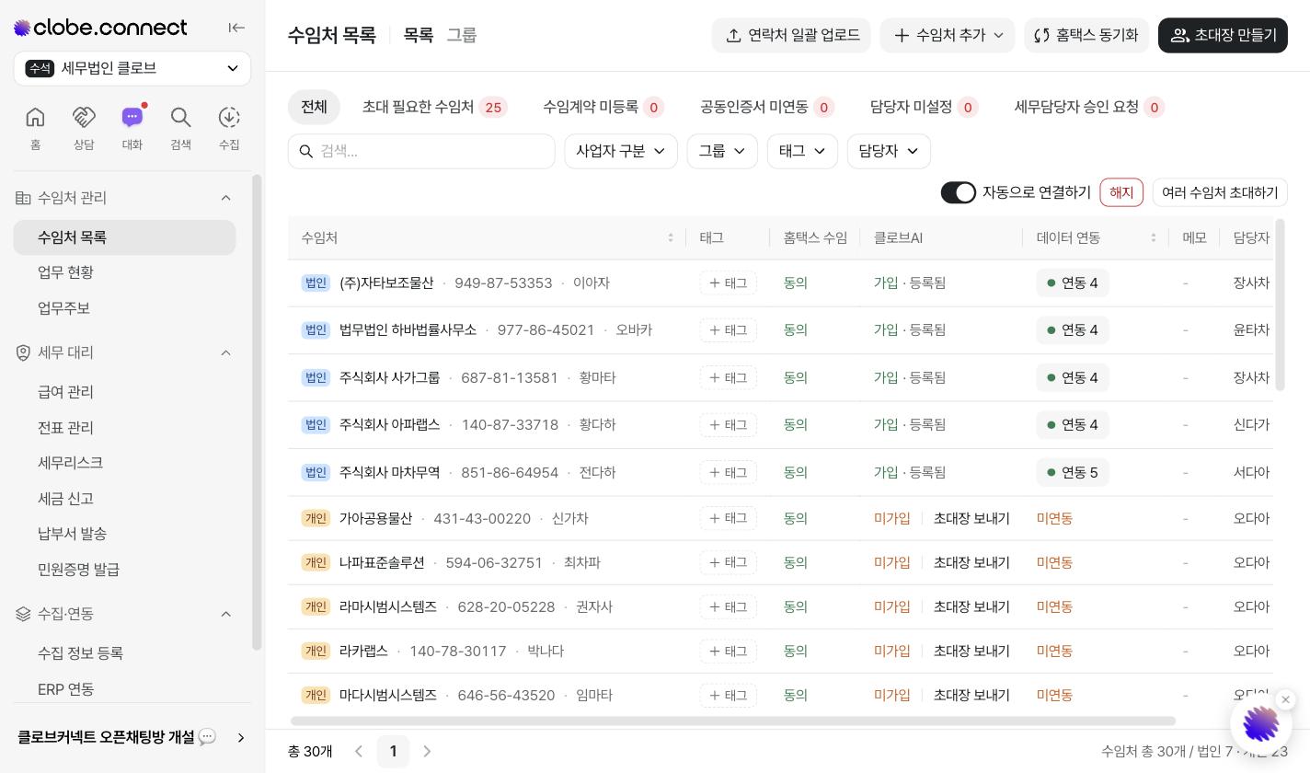Screen dimensions: 1310x773
Task: Switch to the 그룹 view tab
Action: point(462,35)
